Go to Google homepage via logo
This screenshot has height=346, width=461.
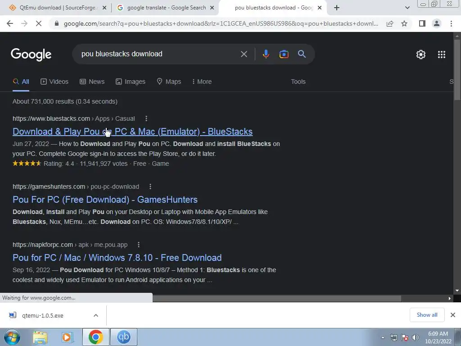point(31,55)
